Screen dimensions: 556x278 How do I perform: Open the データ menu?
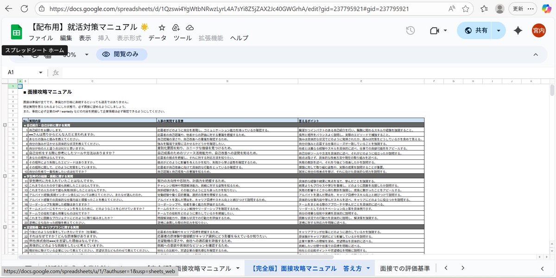click(x=158, y=38)
